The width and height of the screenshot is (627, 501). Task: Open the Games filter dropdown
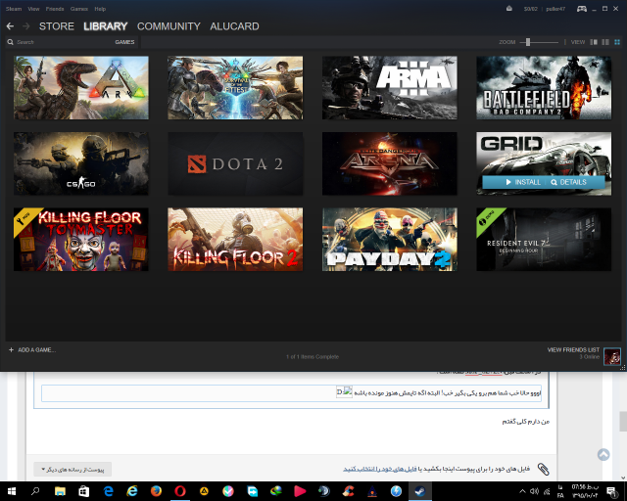click(x=124, y=42)
